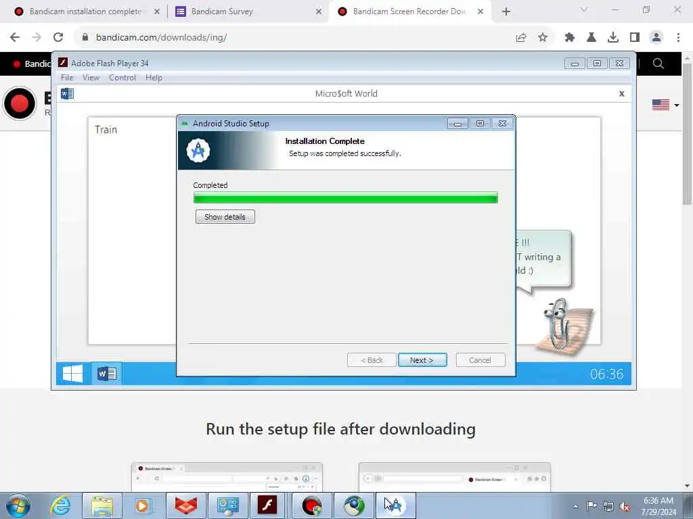Click Android Studio taskbar icon

[395, 505]
